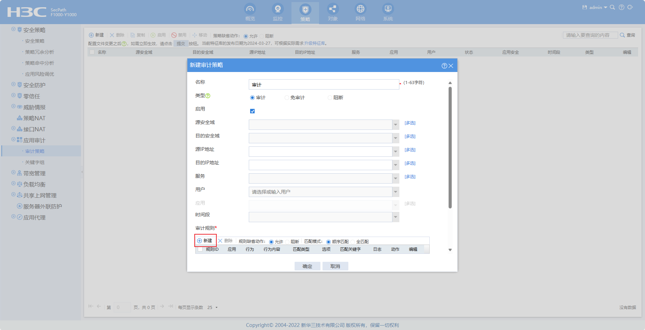Image resolution: width=645 pixels, height=330 pixels.
Task: Open the 时间段 dropdown
Action: pos(396,217)
